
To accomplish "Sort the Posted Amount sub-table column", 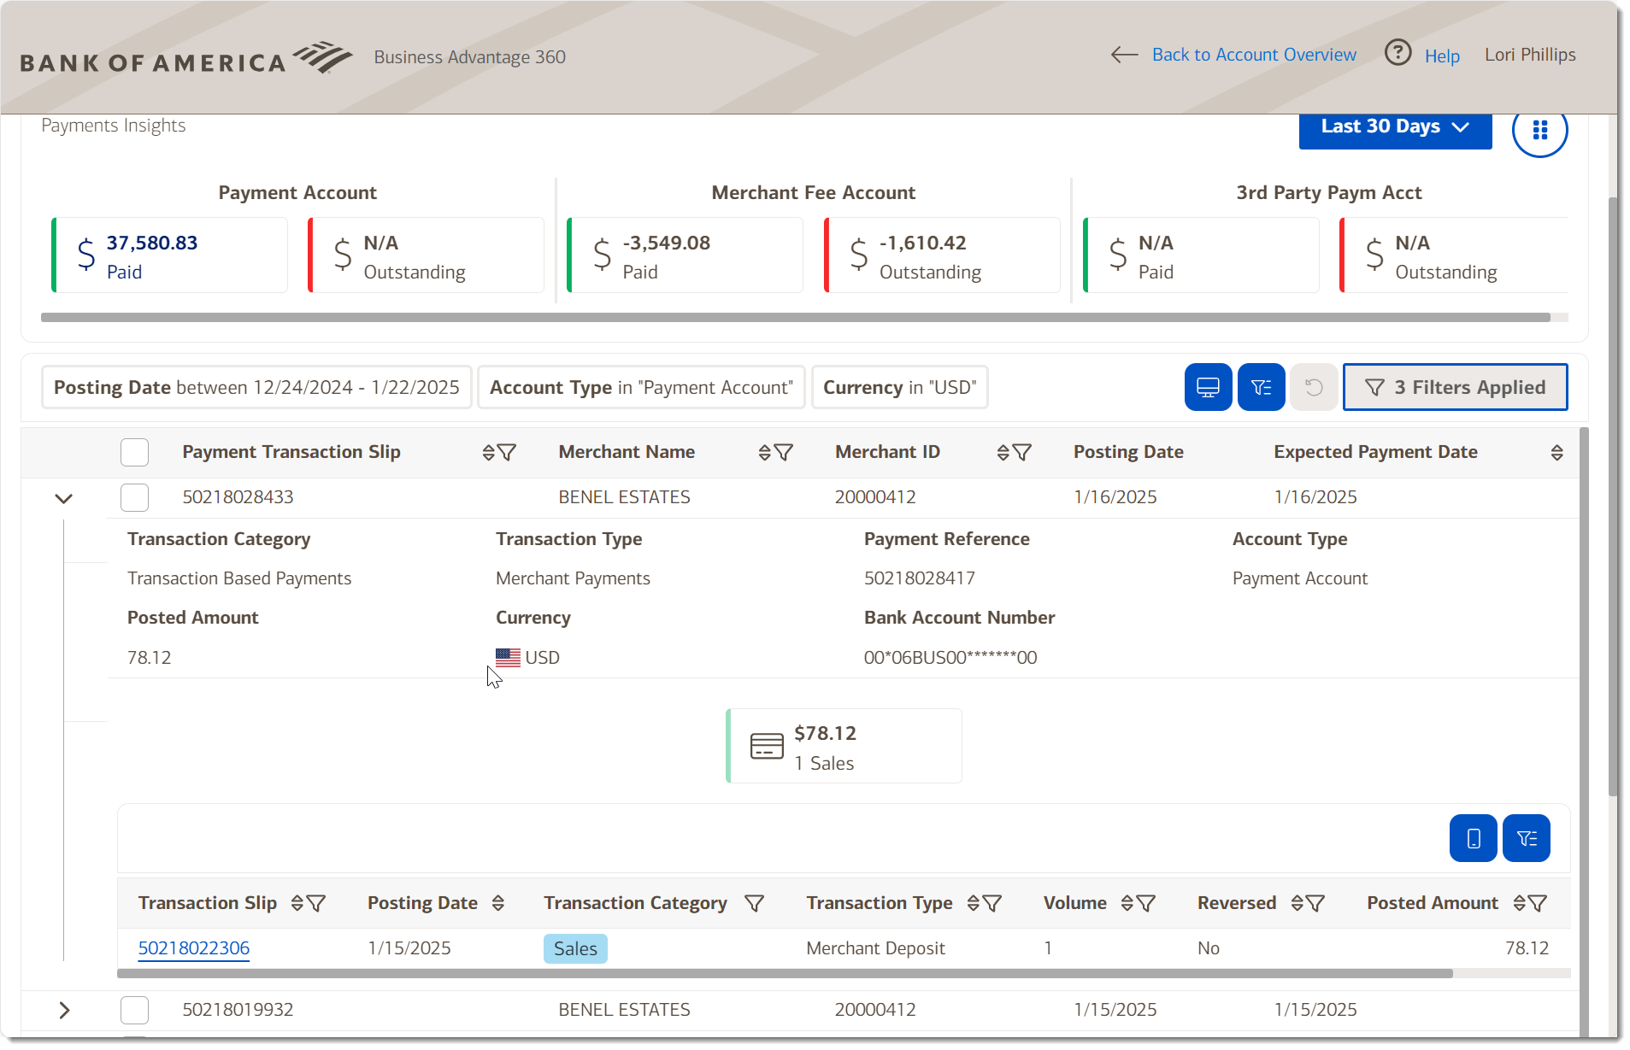I will point(1519,903).
